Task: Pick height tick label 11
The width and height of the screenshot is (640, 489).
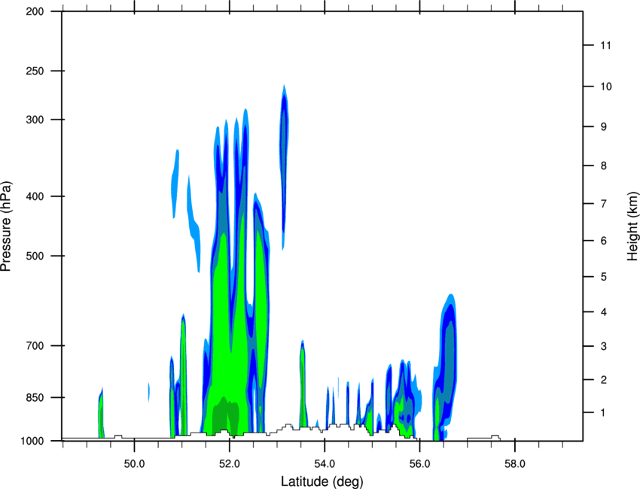Action: point(605,45)
